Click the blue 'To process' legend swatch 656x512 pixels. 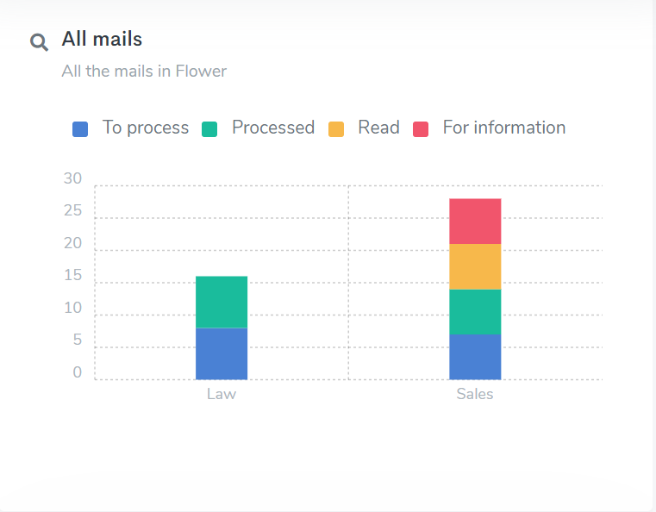point(80,129)
